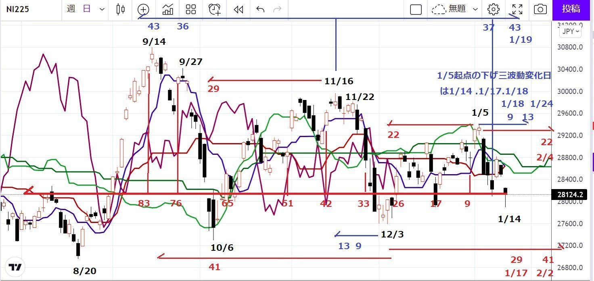Open the compare or add symbol tool

coord(143,9)
